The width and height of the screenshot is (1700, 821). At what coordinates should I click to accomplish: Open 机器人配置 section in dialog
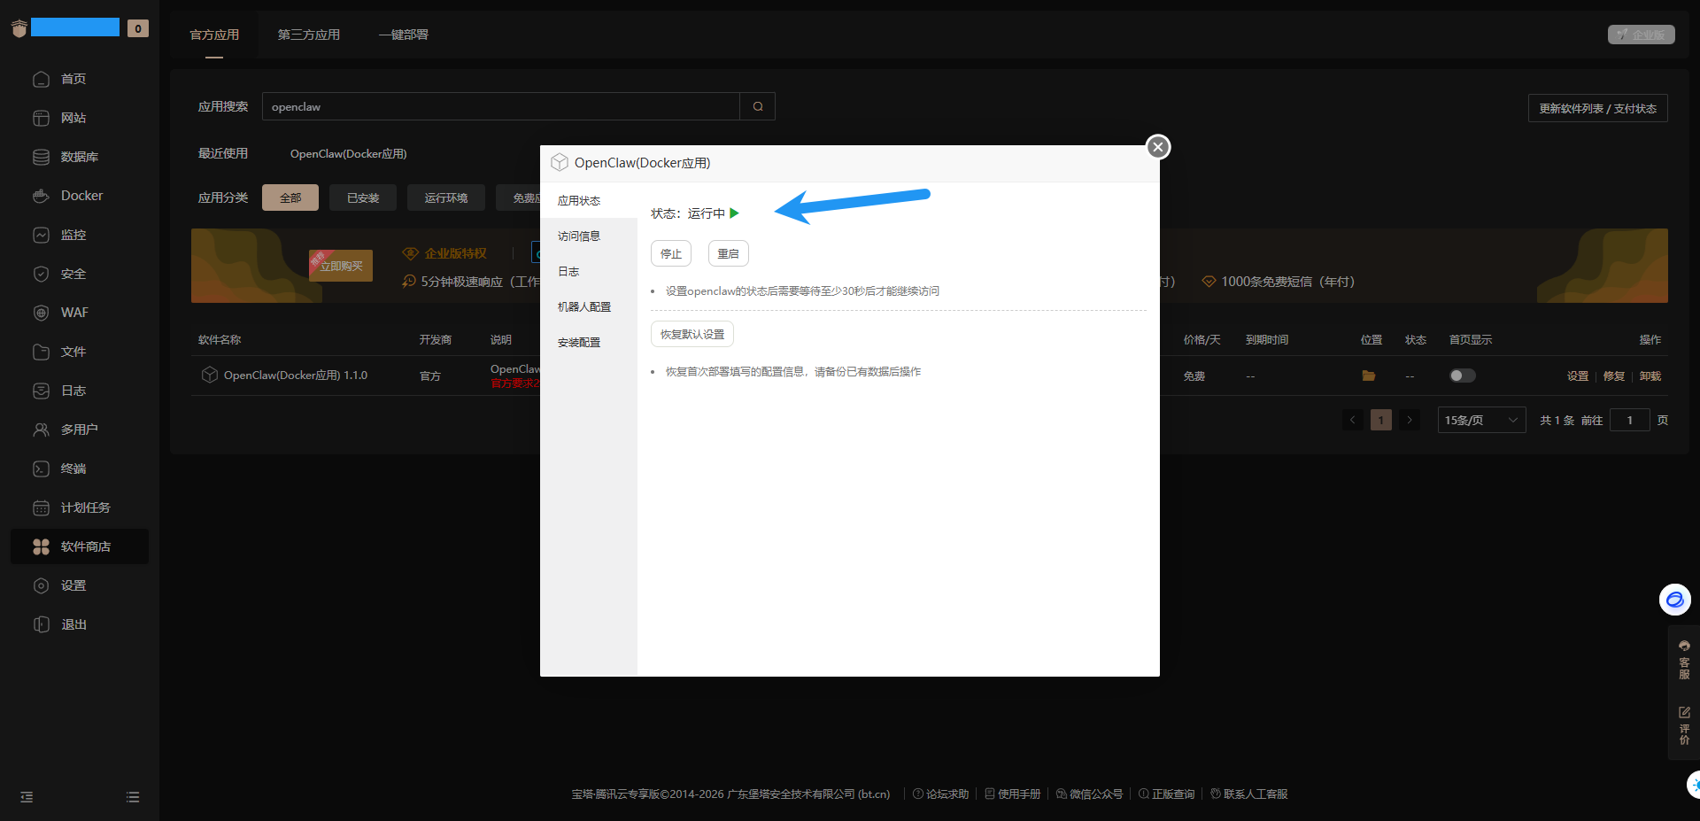point(583,307)
